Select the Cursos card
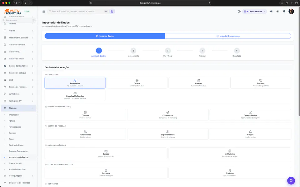 (x=106, y=153)
